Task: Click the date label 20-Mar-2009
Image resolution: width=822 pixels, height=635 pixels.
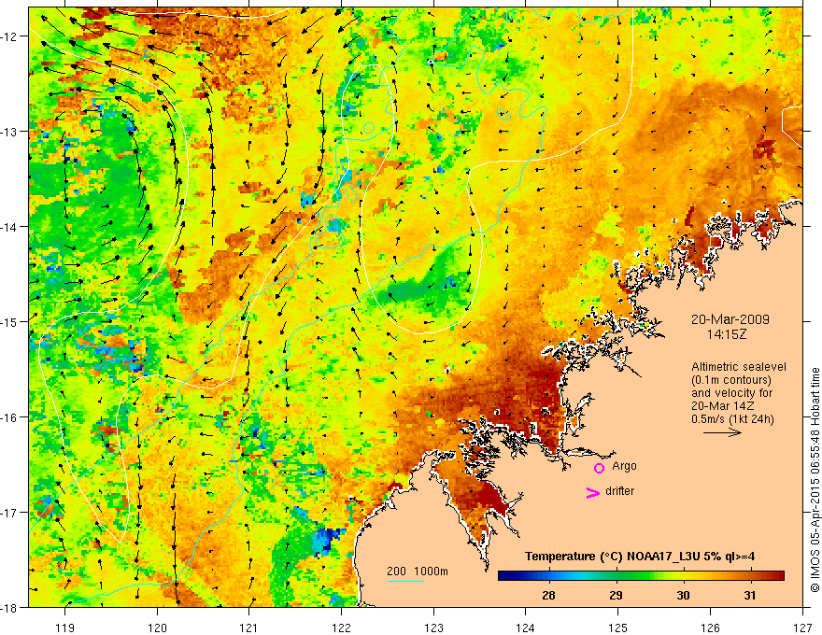Action: (x=730, y=319)
